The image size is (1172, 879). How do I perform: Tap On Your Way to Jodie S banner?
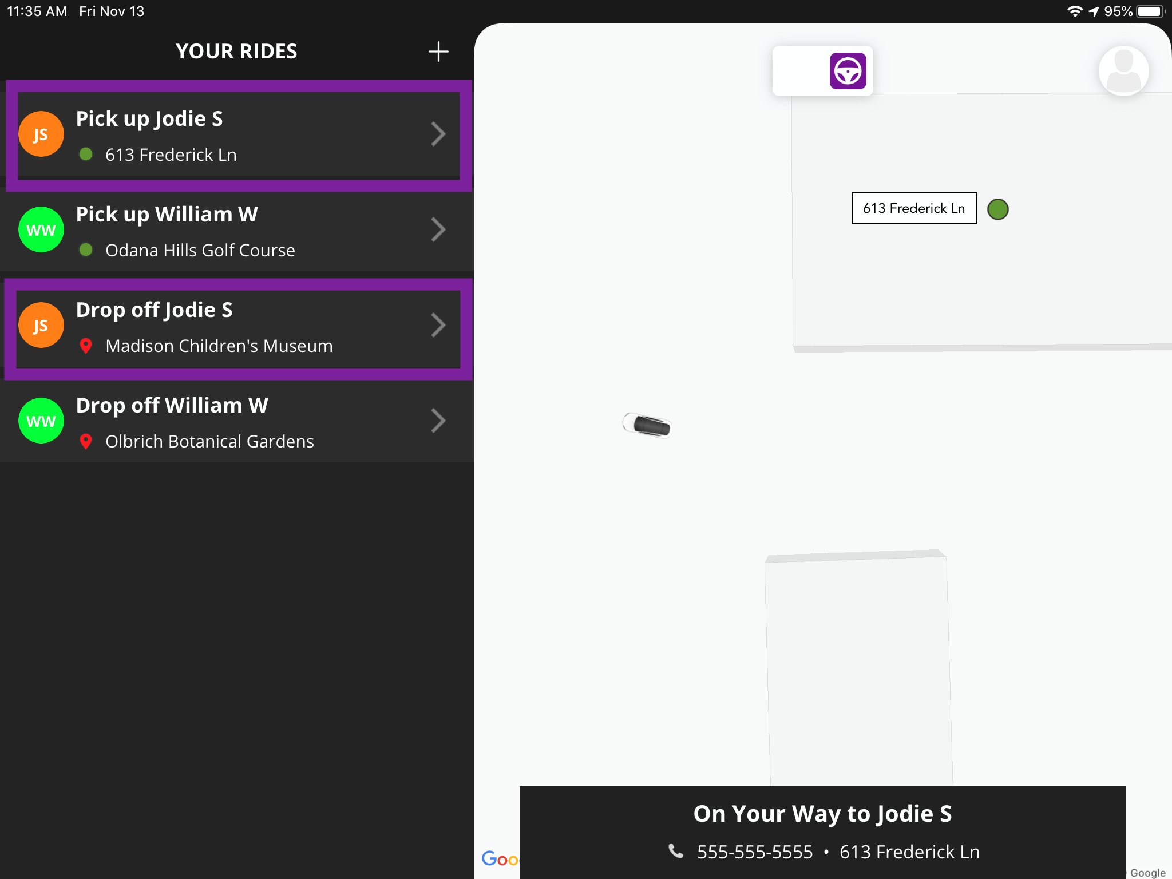click(x=822, y=814)
